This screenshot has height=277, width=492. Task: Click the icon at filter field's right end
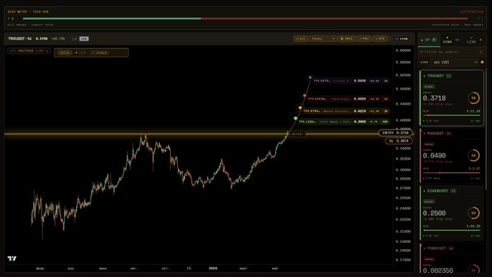tap(481, 52)
